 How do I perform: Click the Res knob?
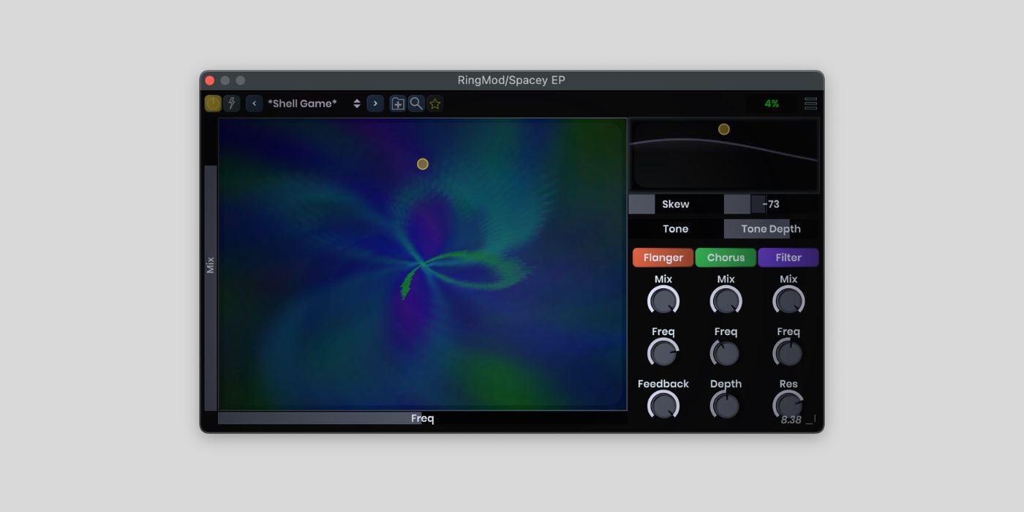click(x=788, y=405)
